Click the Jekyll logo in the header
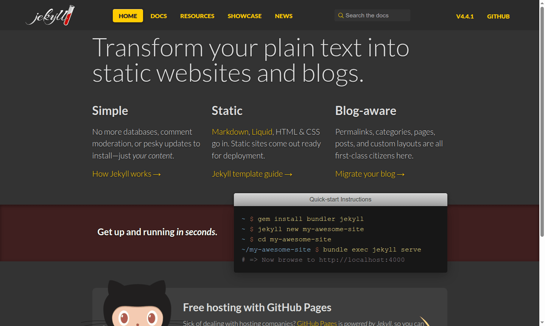The height and width of the screenshot is (326, 545). (50, 16)
